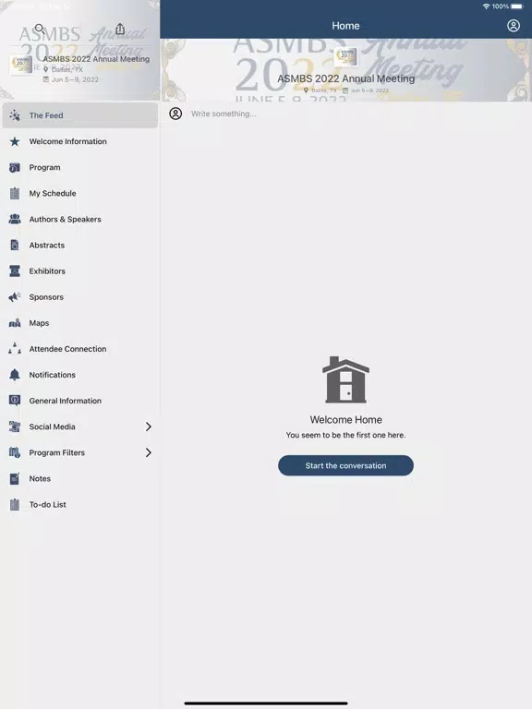Open Abstracts menu item

point(80,245)
